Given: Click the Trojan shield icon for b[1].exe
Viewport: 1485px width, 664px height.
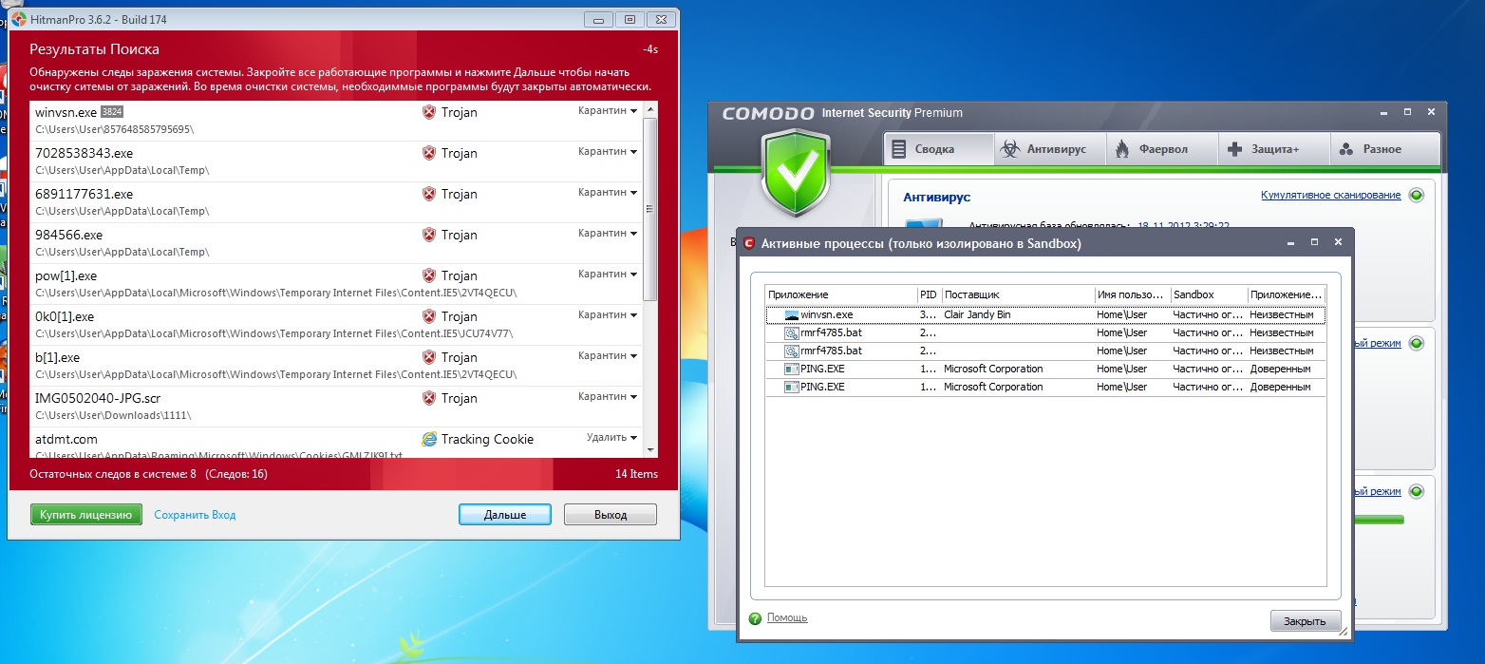Looking at the screenshot, I should pyautogui.click(x=428, y=357).
